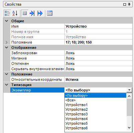The image size is (134, 133).
Task: Expand the Положение 17; 18; 200; 150 row
Action: (7, 42)
